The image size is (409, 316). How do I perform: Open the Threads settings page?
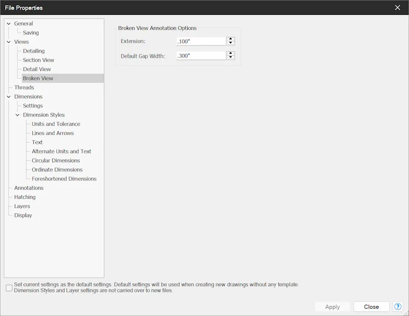pos(24,87)
